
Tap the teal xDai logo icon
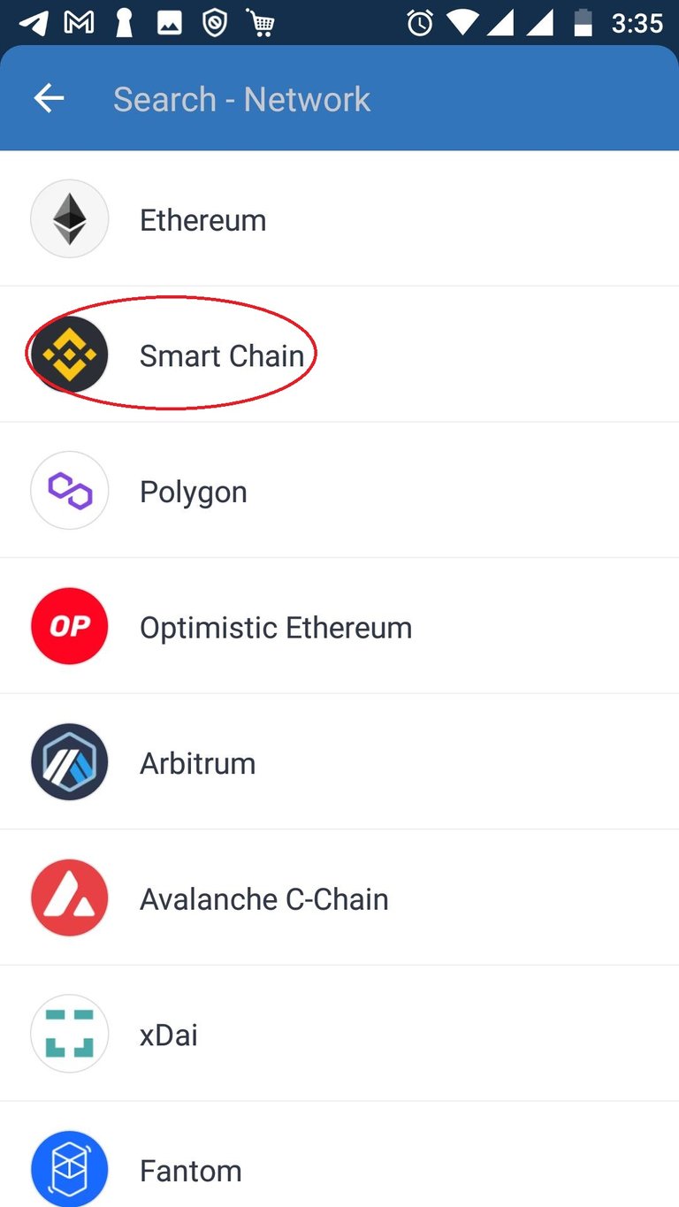pyautogui.click(x=69, y=1034)
